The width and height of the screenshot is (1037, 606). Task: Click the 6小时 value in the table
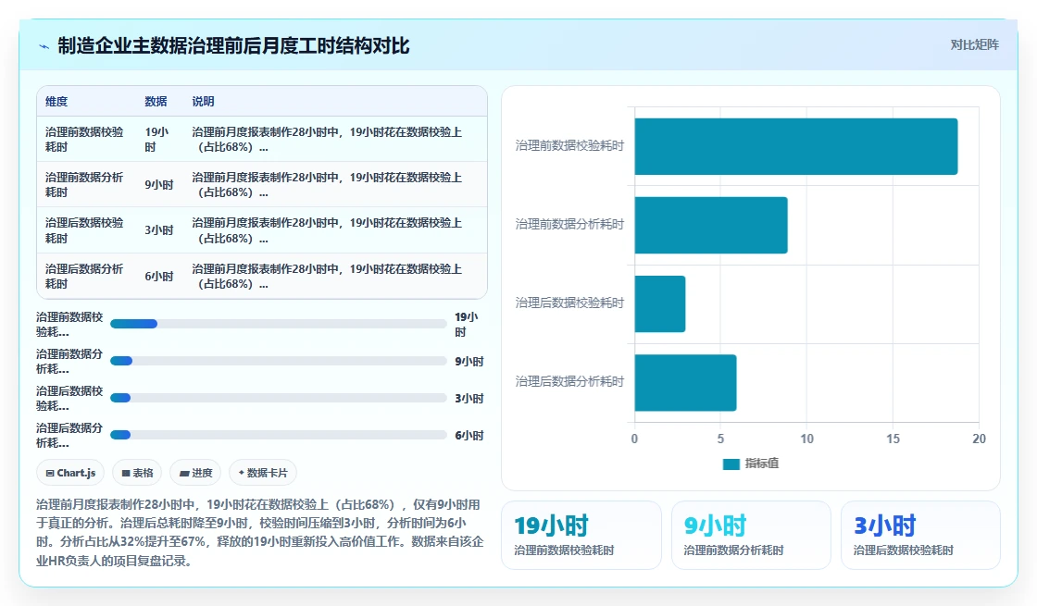(x=159, y=277)
